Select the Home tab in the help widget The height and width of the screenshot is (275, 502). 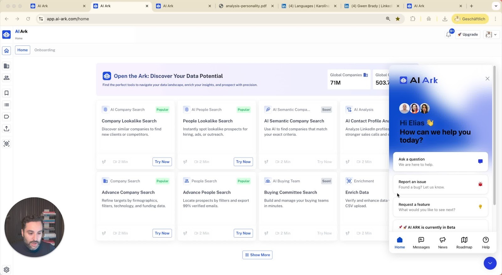400,243
